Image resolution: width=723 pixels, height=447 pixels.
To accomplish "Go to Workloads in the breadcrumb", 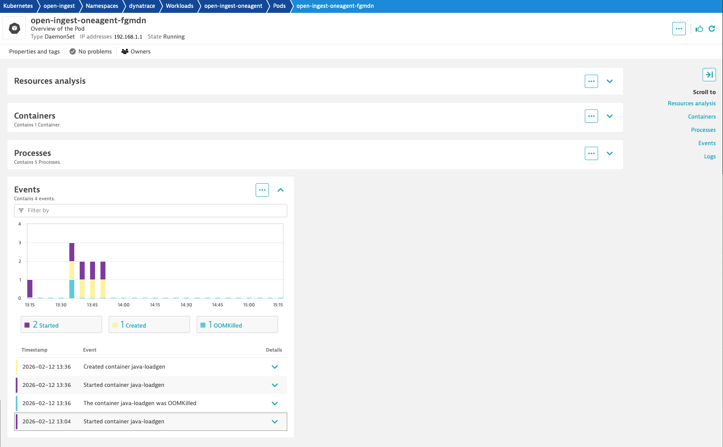I will point(179,6).
